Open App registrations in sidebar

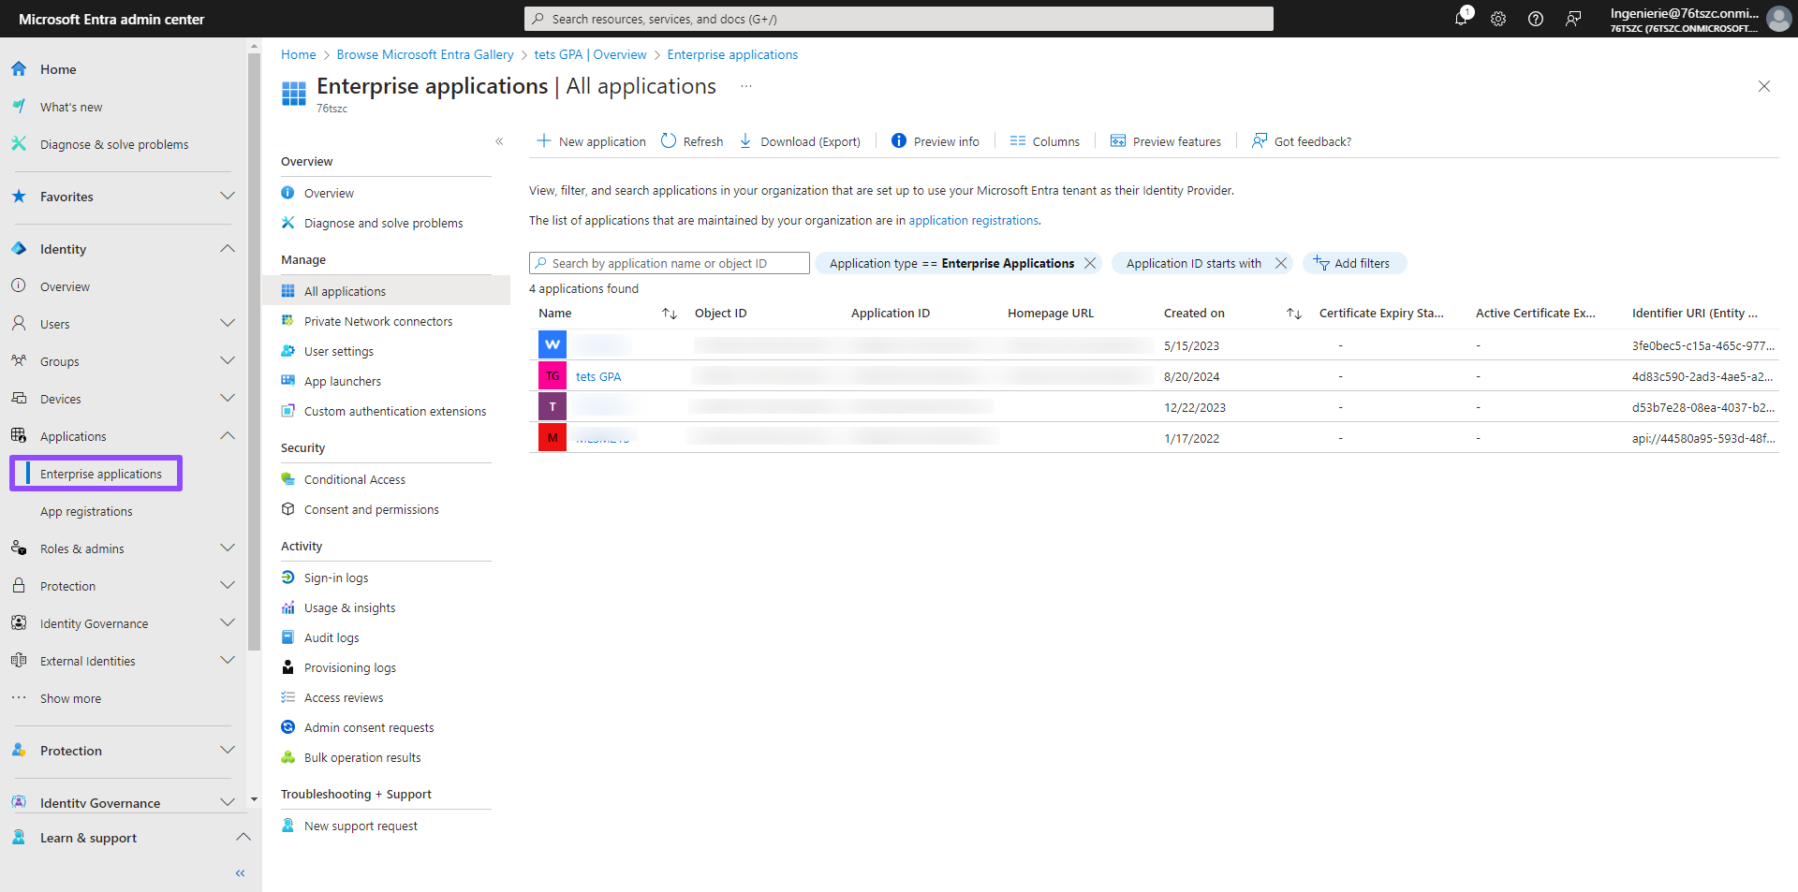tap(86, 511)
